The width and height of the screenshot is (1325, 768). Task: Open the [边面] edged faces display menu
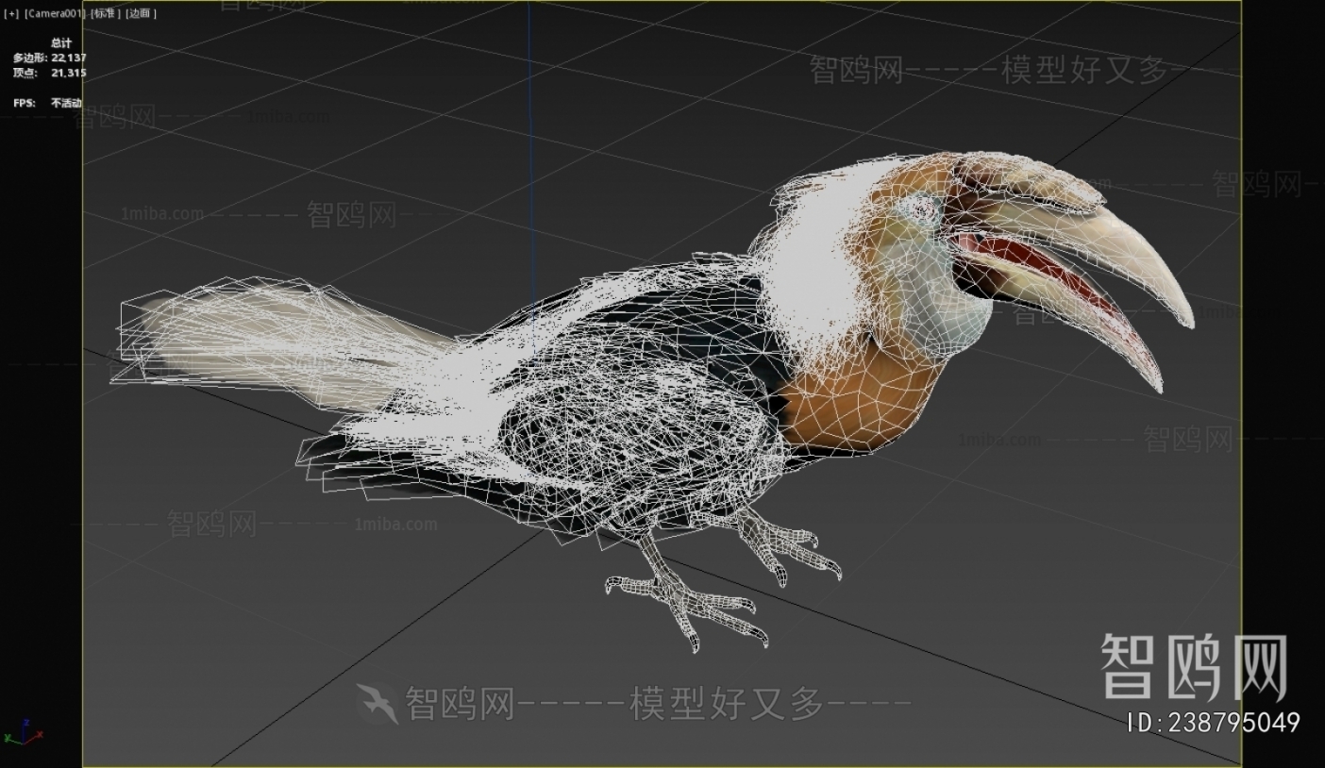(142, 13)
